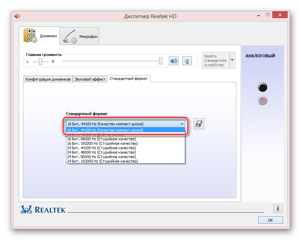This screenshot has width=301, height=240.
Task: Select 24 Бит, 44100 Hz option
Action: point(126,148)
